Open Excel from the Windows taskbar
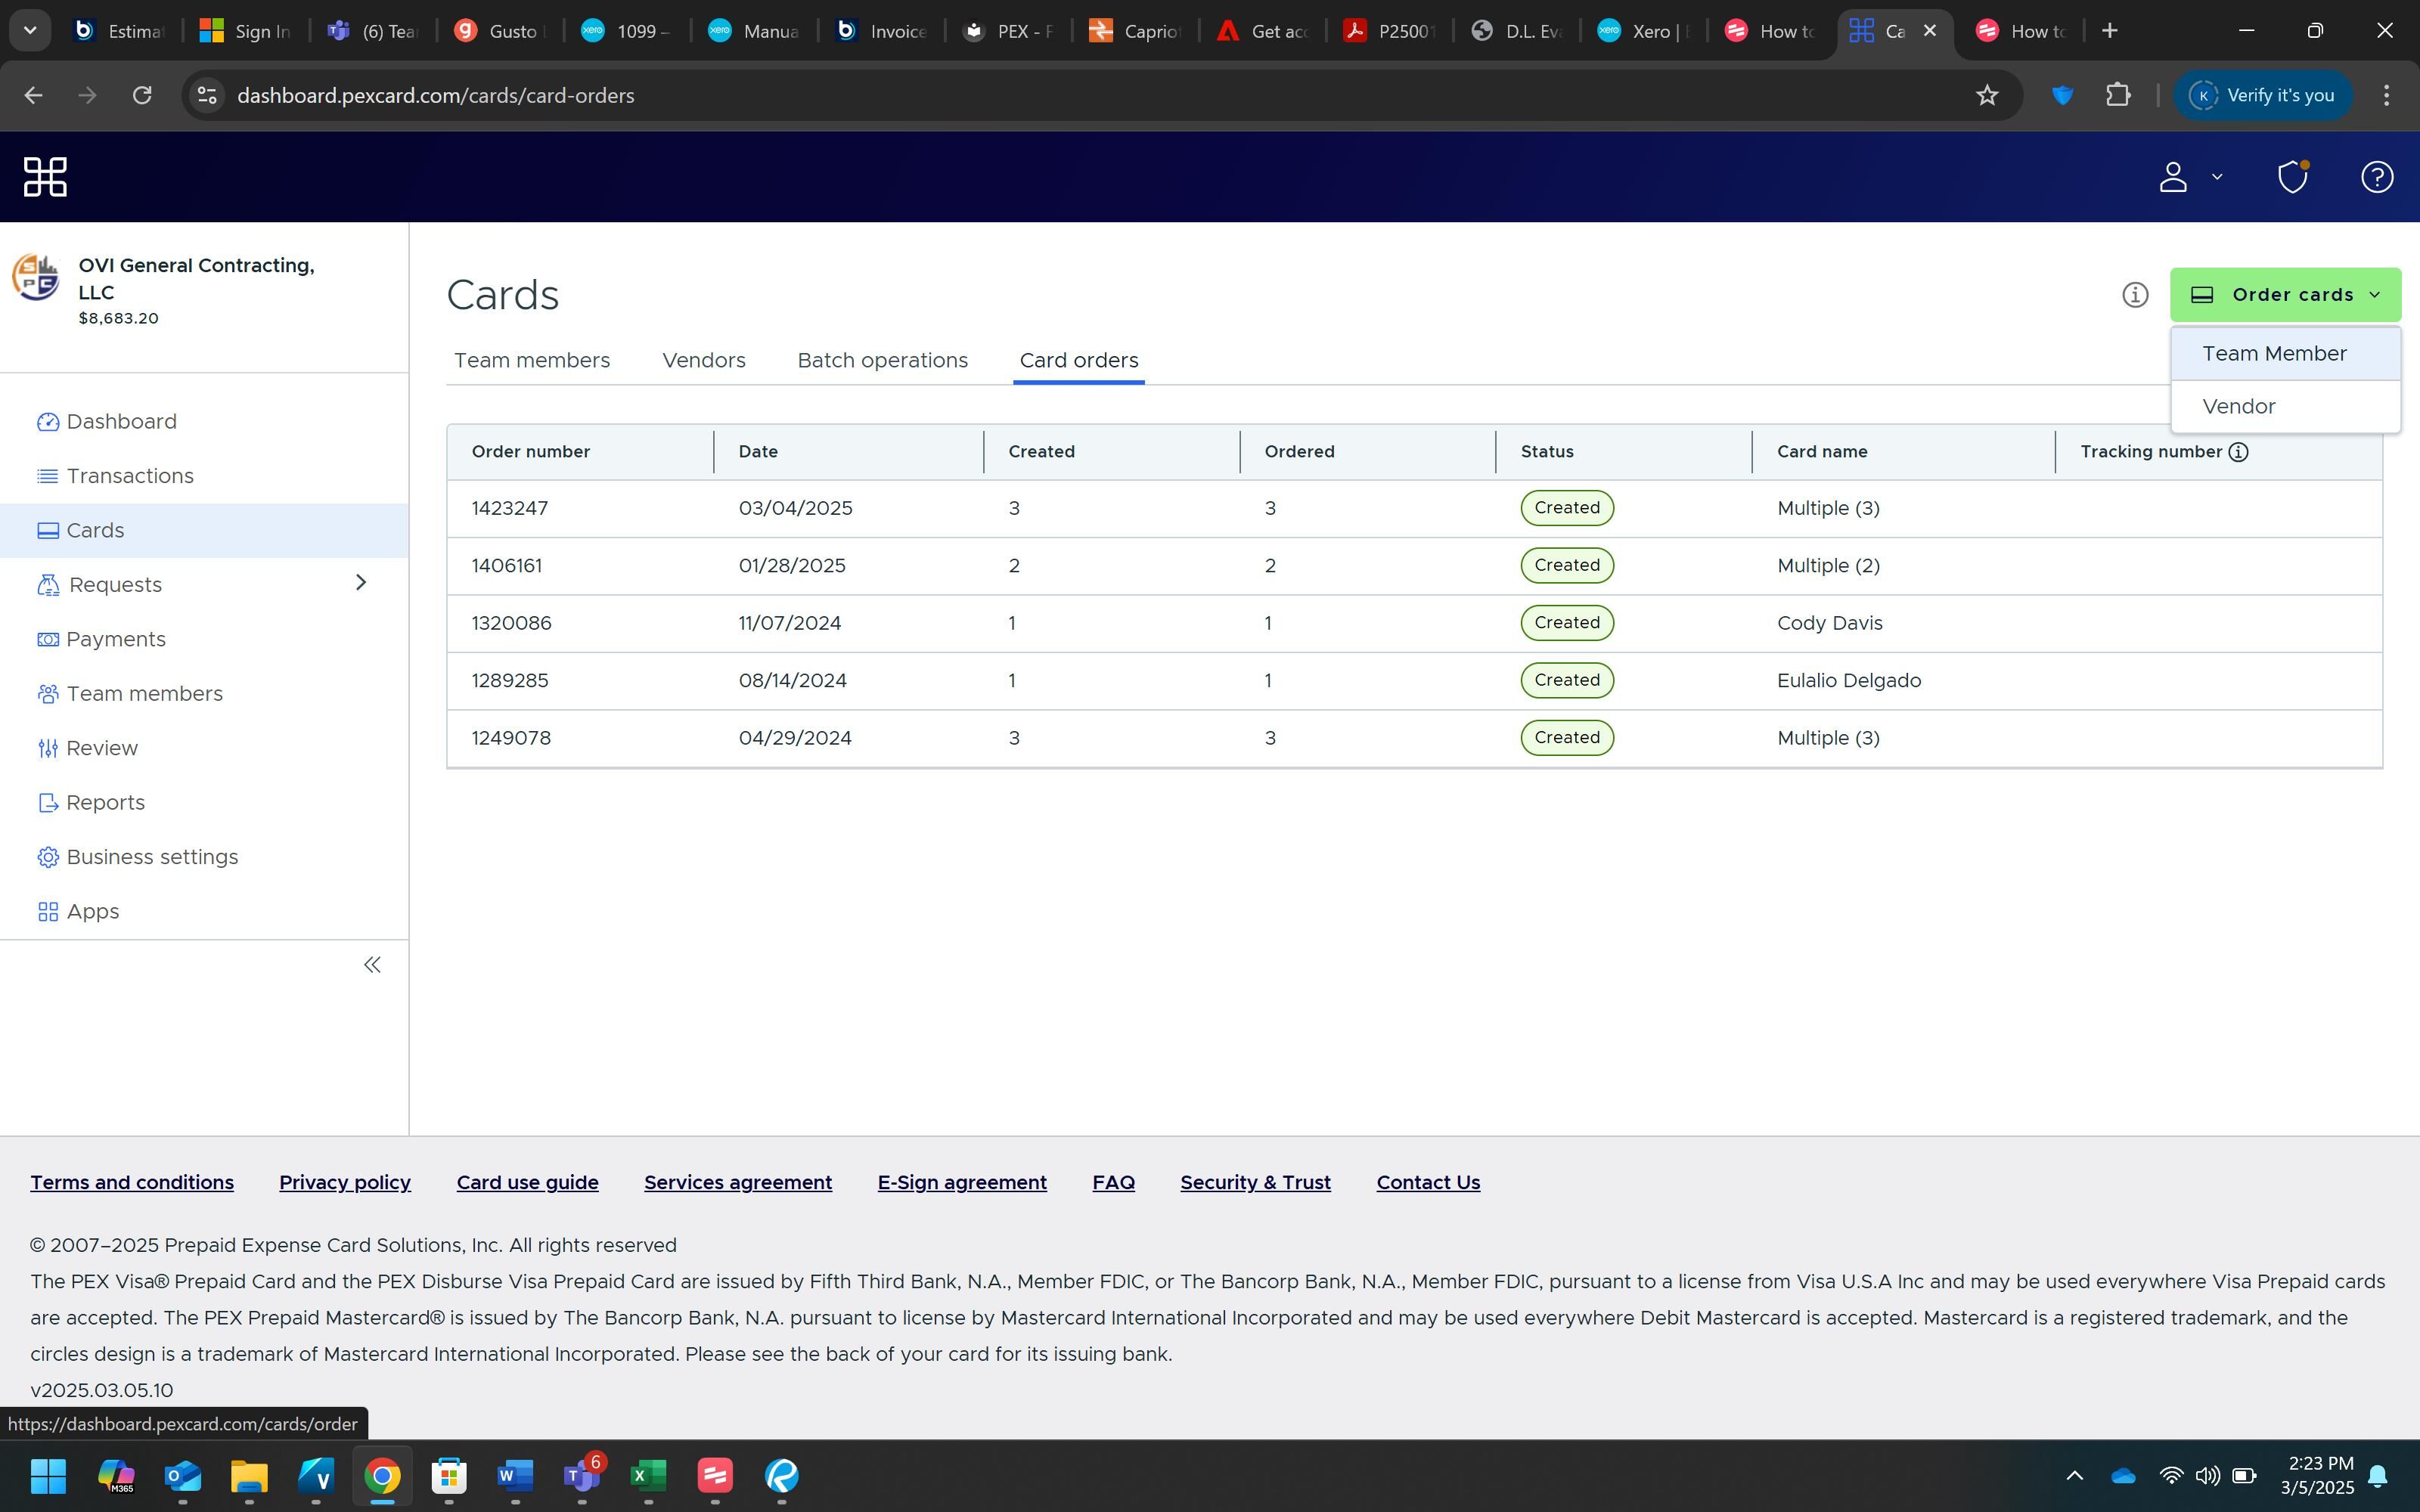 pyautogui.click(x=648, y=1475)
